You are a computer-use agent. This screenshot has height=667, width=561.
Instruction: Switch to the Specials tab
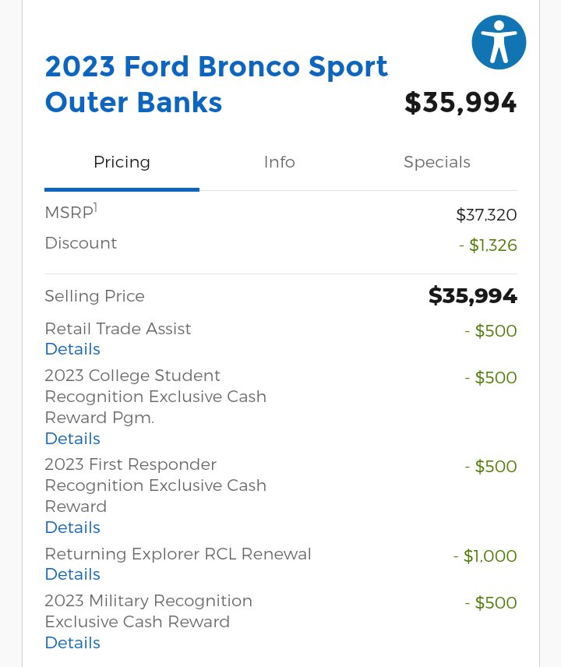click(x=436, y=162)
